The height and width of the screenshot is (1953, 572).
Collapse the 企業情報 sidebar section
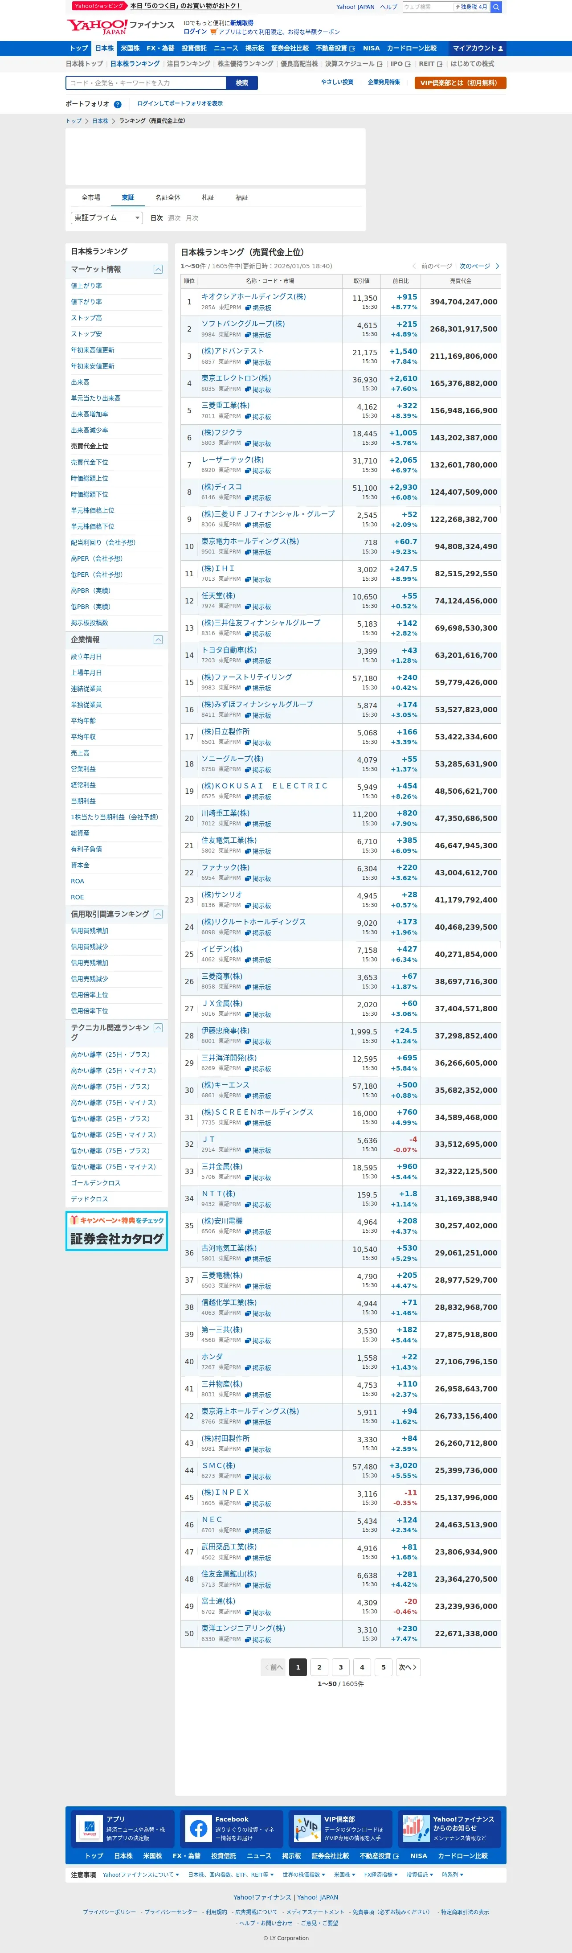click(158, 640)
